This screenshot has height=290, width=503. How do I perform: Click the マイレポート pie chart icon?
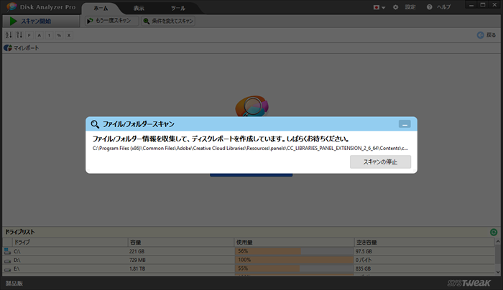[x=8, y=48]
